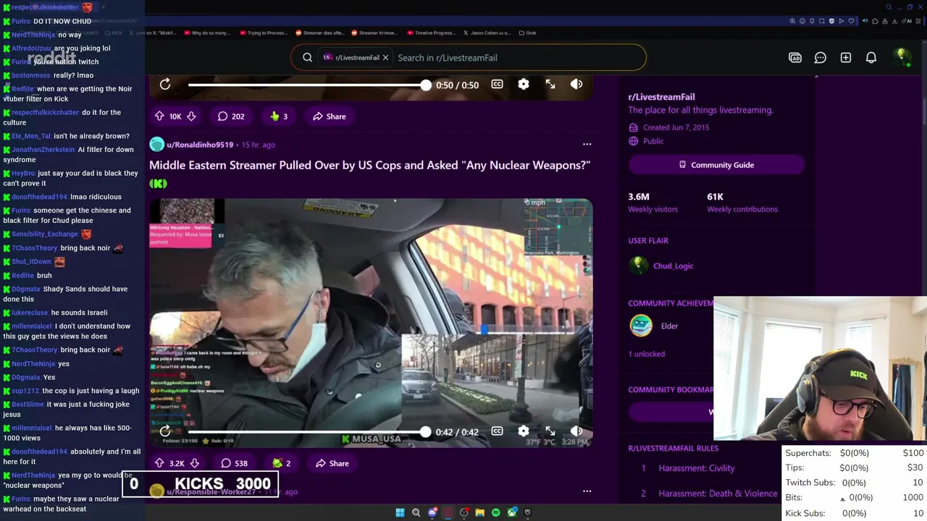Screen dimensions: 927x521
Task: Open the Reddit advertise icon
Action: (795, 58)
